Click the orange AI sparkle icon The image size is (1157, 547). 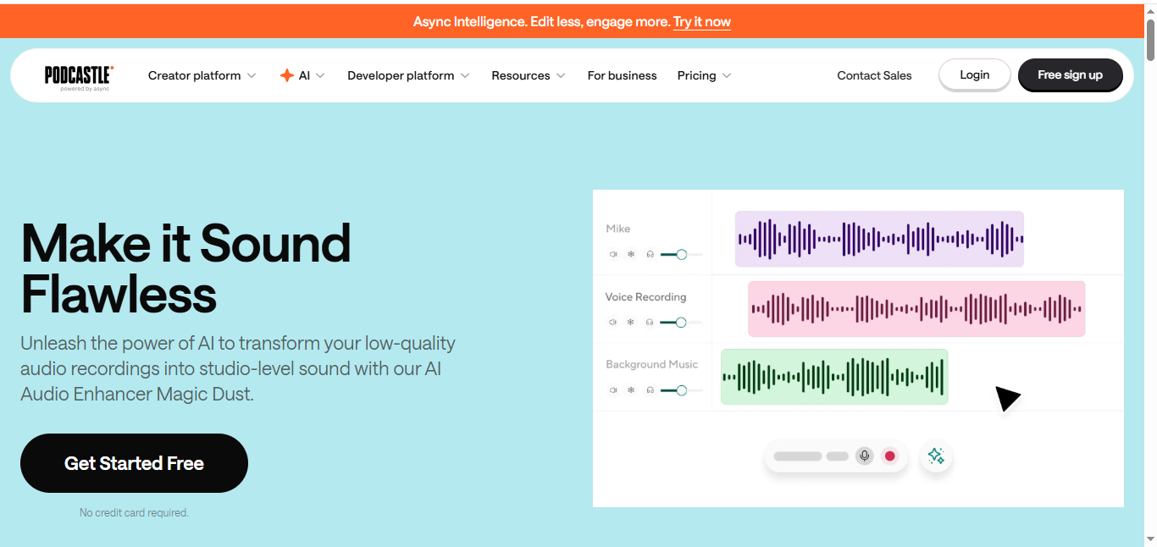[287, 75]
